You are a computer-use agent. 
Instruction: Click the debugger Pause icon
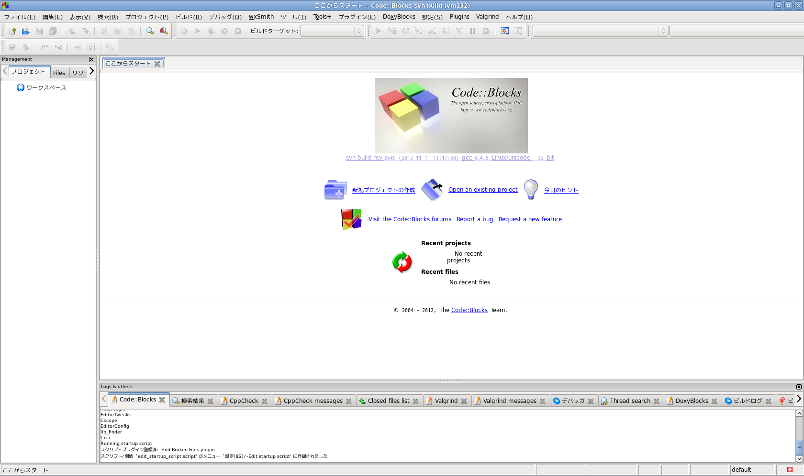472,31
